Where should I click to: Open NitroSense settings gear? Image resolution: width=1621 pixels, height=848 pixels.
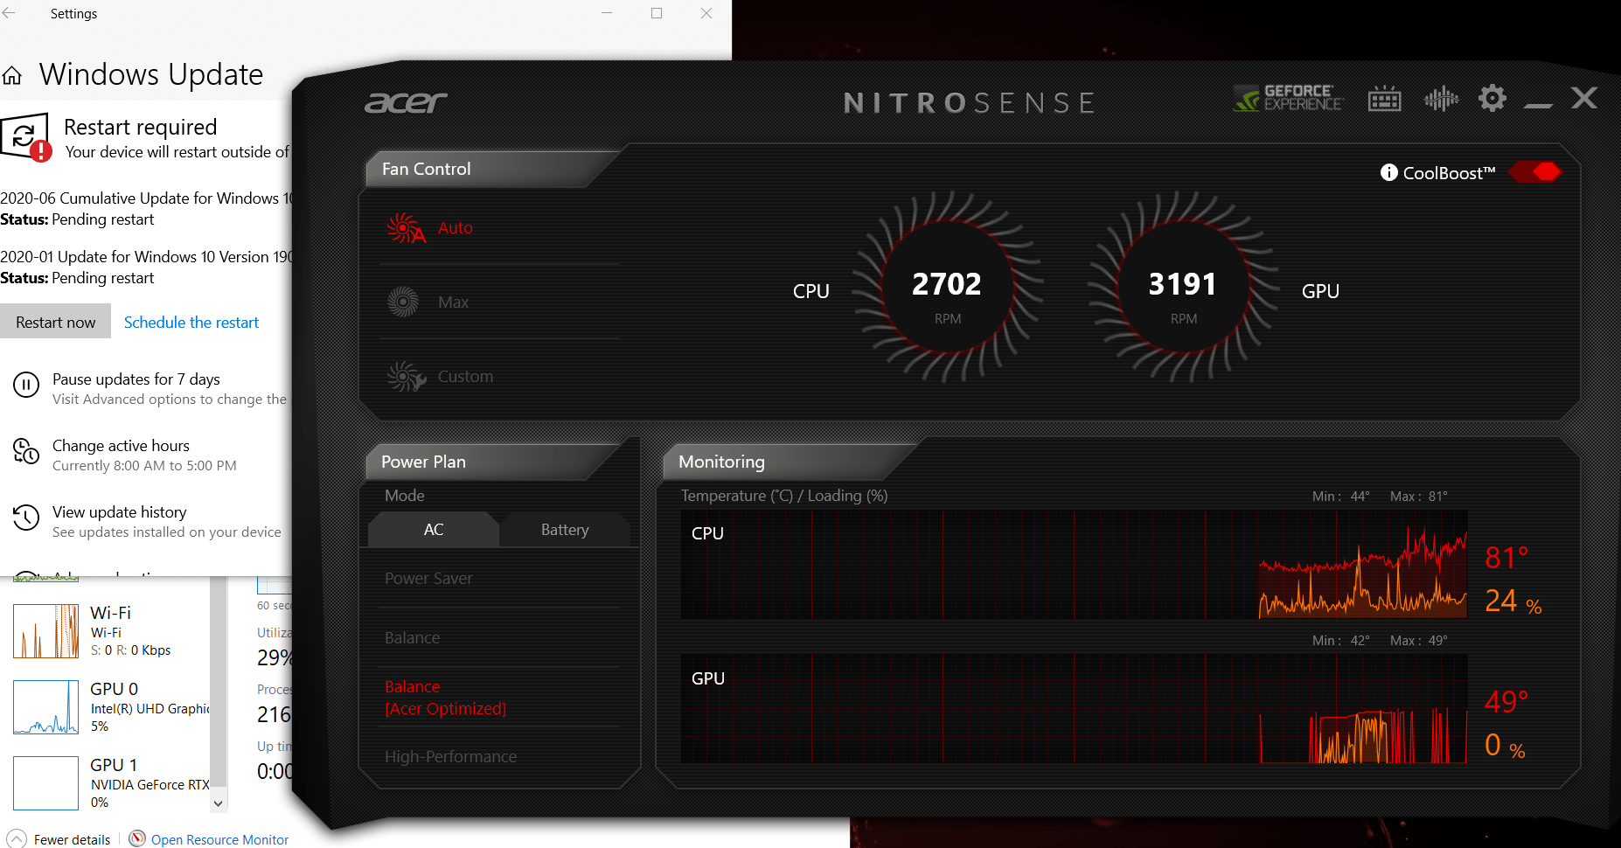(x=1492, y=98)
